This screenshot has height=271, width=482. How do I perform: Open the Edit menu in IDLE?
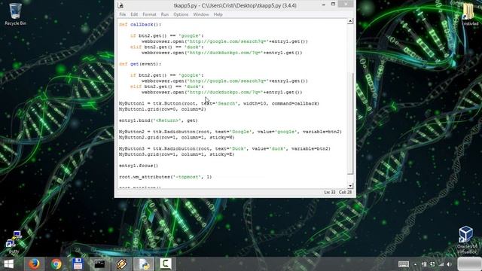tap(134, 14)
